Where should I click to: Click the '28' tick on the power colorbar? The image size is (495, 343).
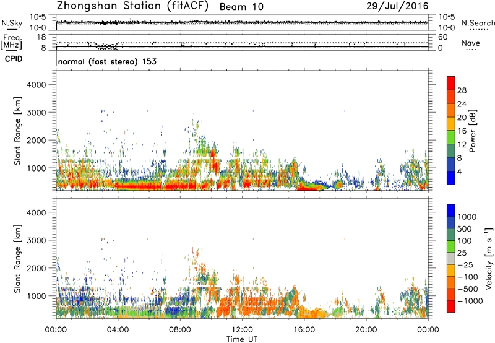462,90
